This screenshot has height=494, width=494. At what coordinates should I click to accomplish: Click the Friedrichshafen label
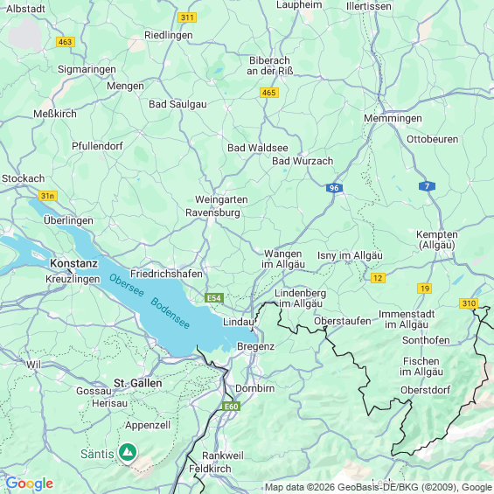coord(166,274)
